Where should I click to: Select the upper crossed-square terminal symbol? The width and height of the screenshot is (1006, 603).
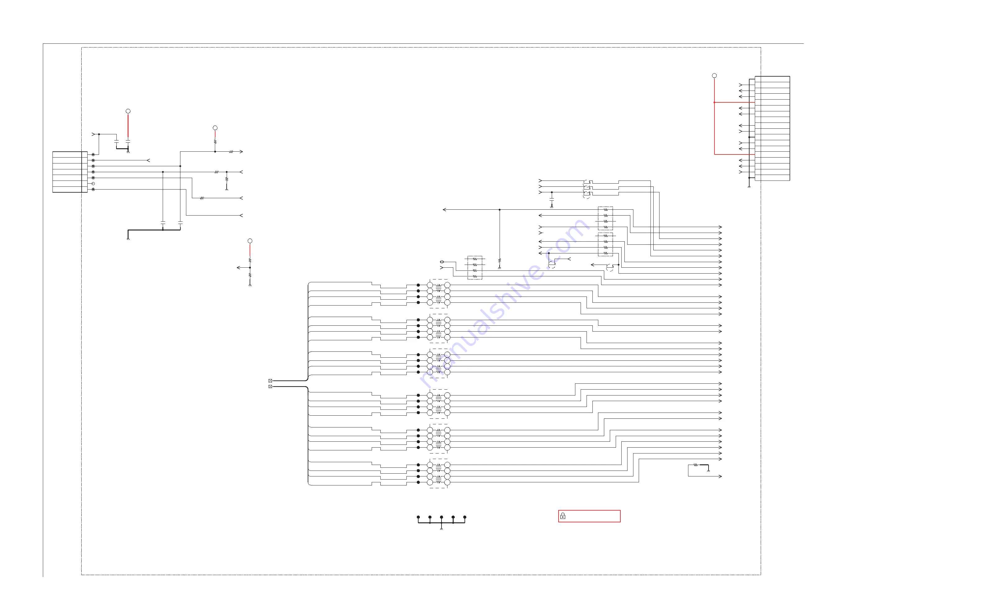click(270, 381)
